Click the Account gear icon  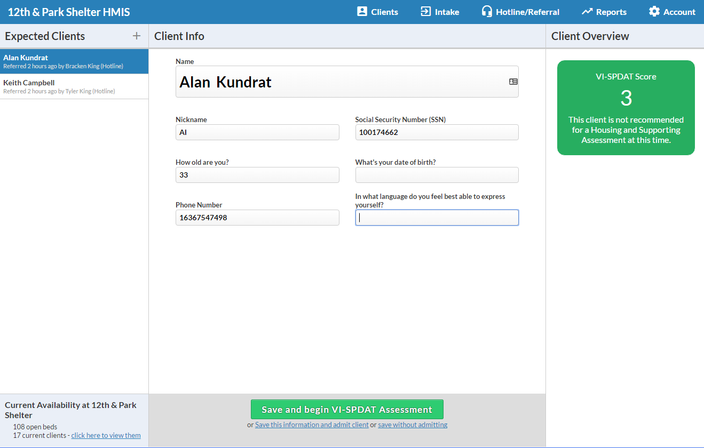[654, 11]
